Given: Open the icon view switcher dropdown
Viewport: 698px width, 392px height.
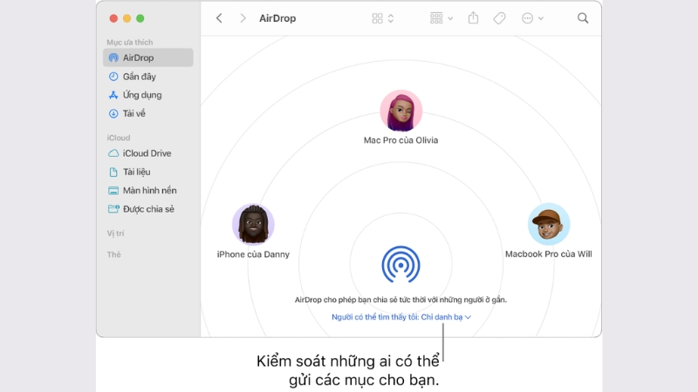Looking at the screenshot, I should [382, 18].
